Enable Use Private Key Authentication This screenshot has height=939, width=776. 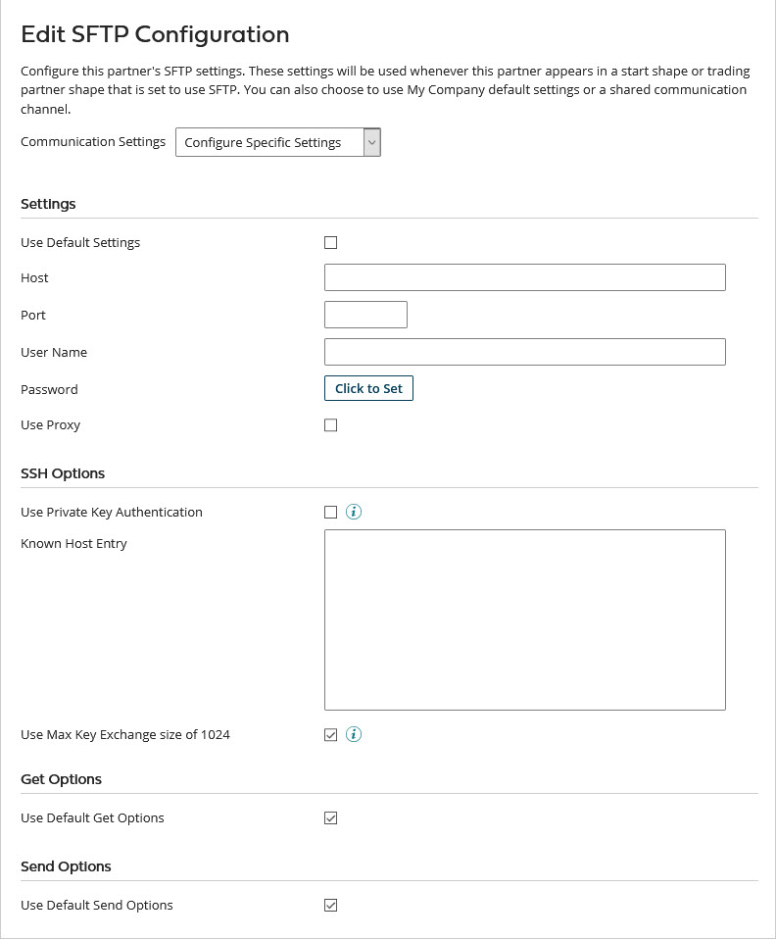330,511
